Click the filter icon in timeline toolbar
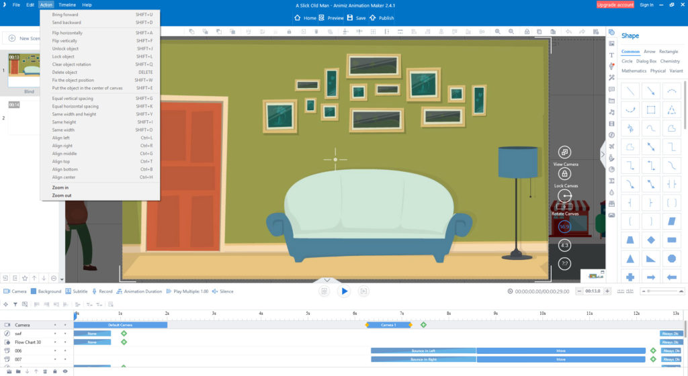688x376 pixels. tap(15, 304)
